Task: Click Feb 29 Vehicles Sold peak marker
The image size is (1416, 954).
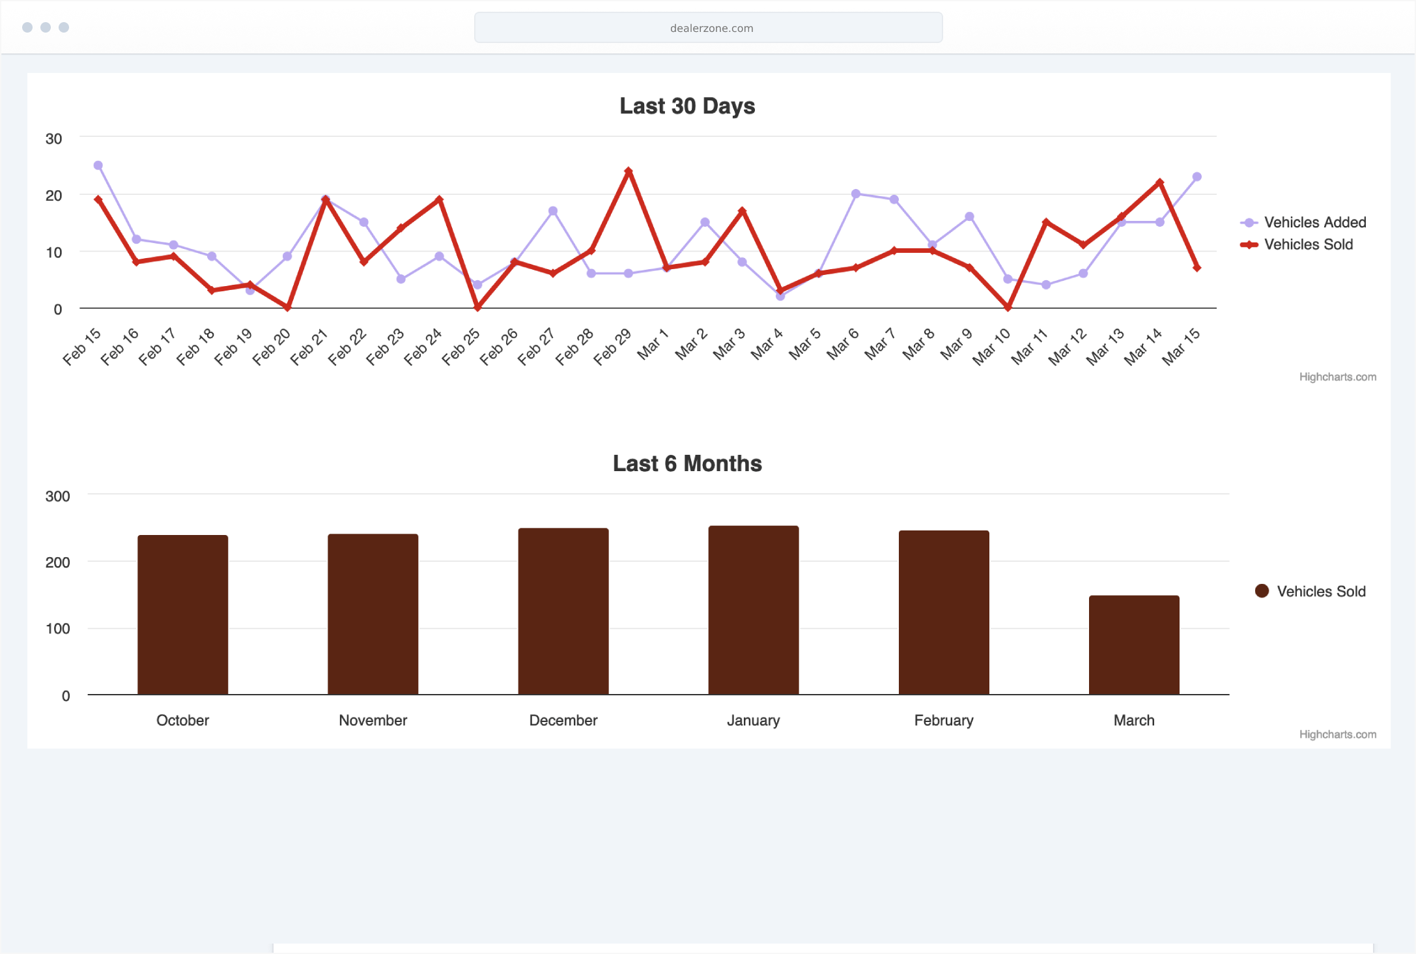Action: point(629,171)
